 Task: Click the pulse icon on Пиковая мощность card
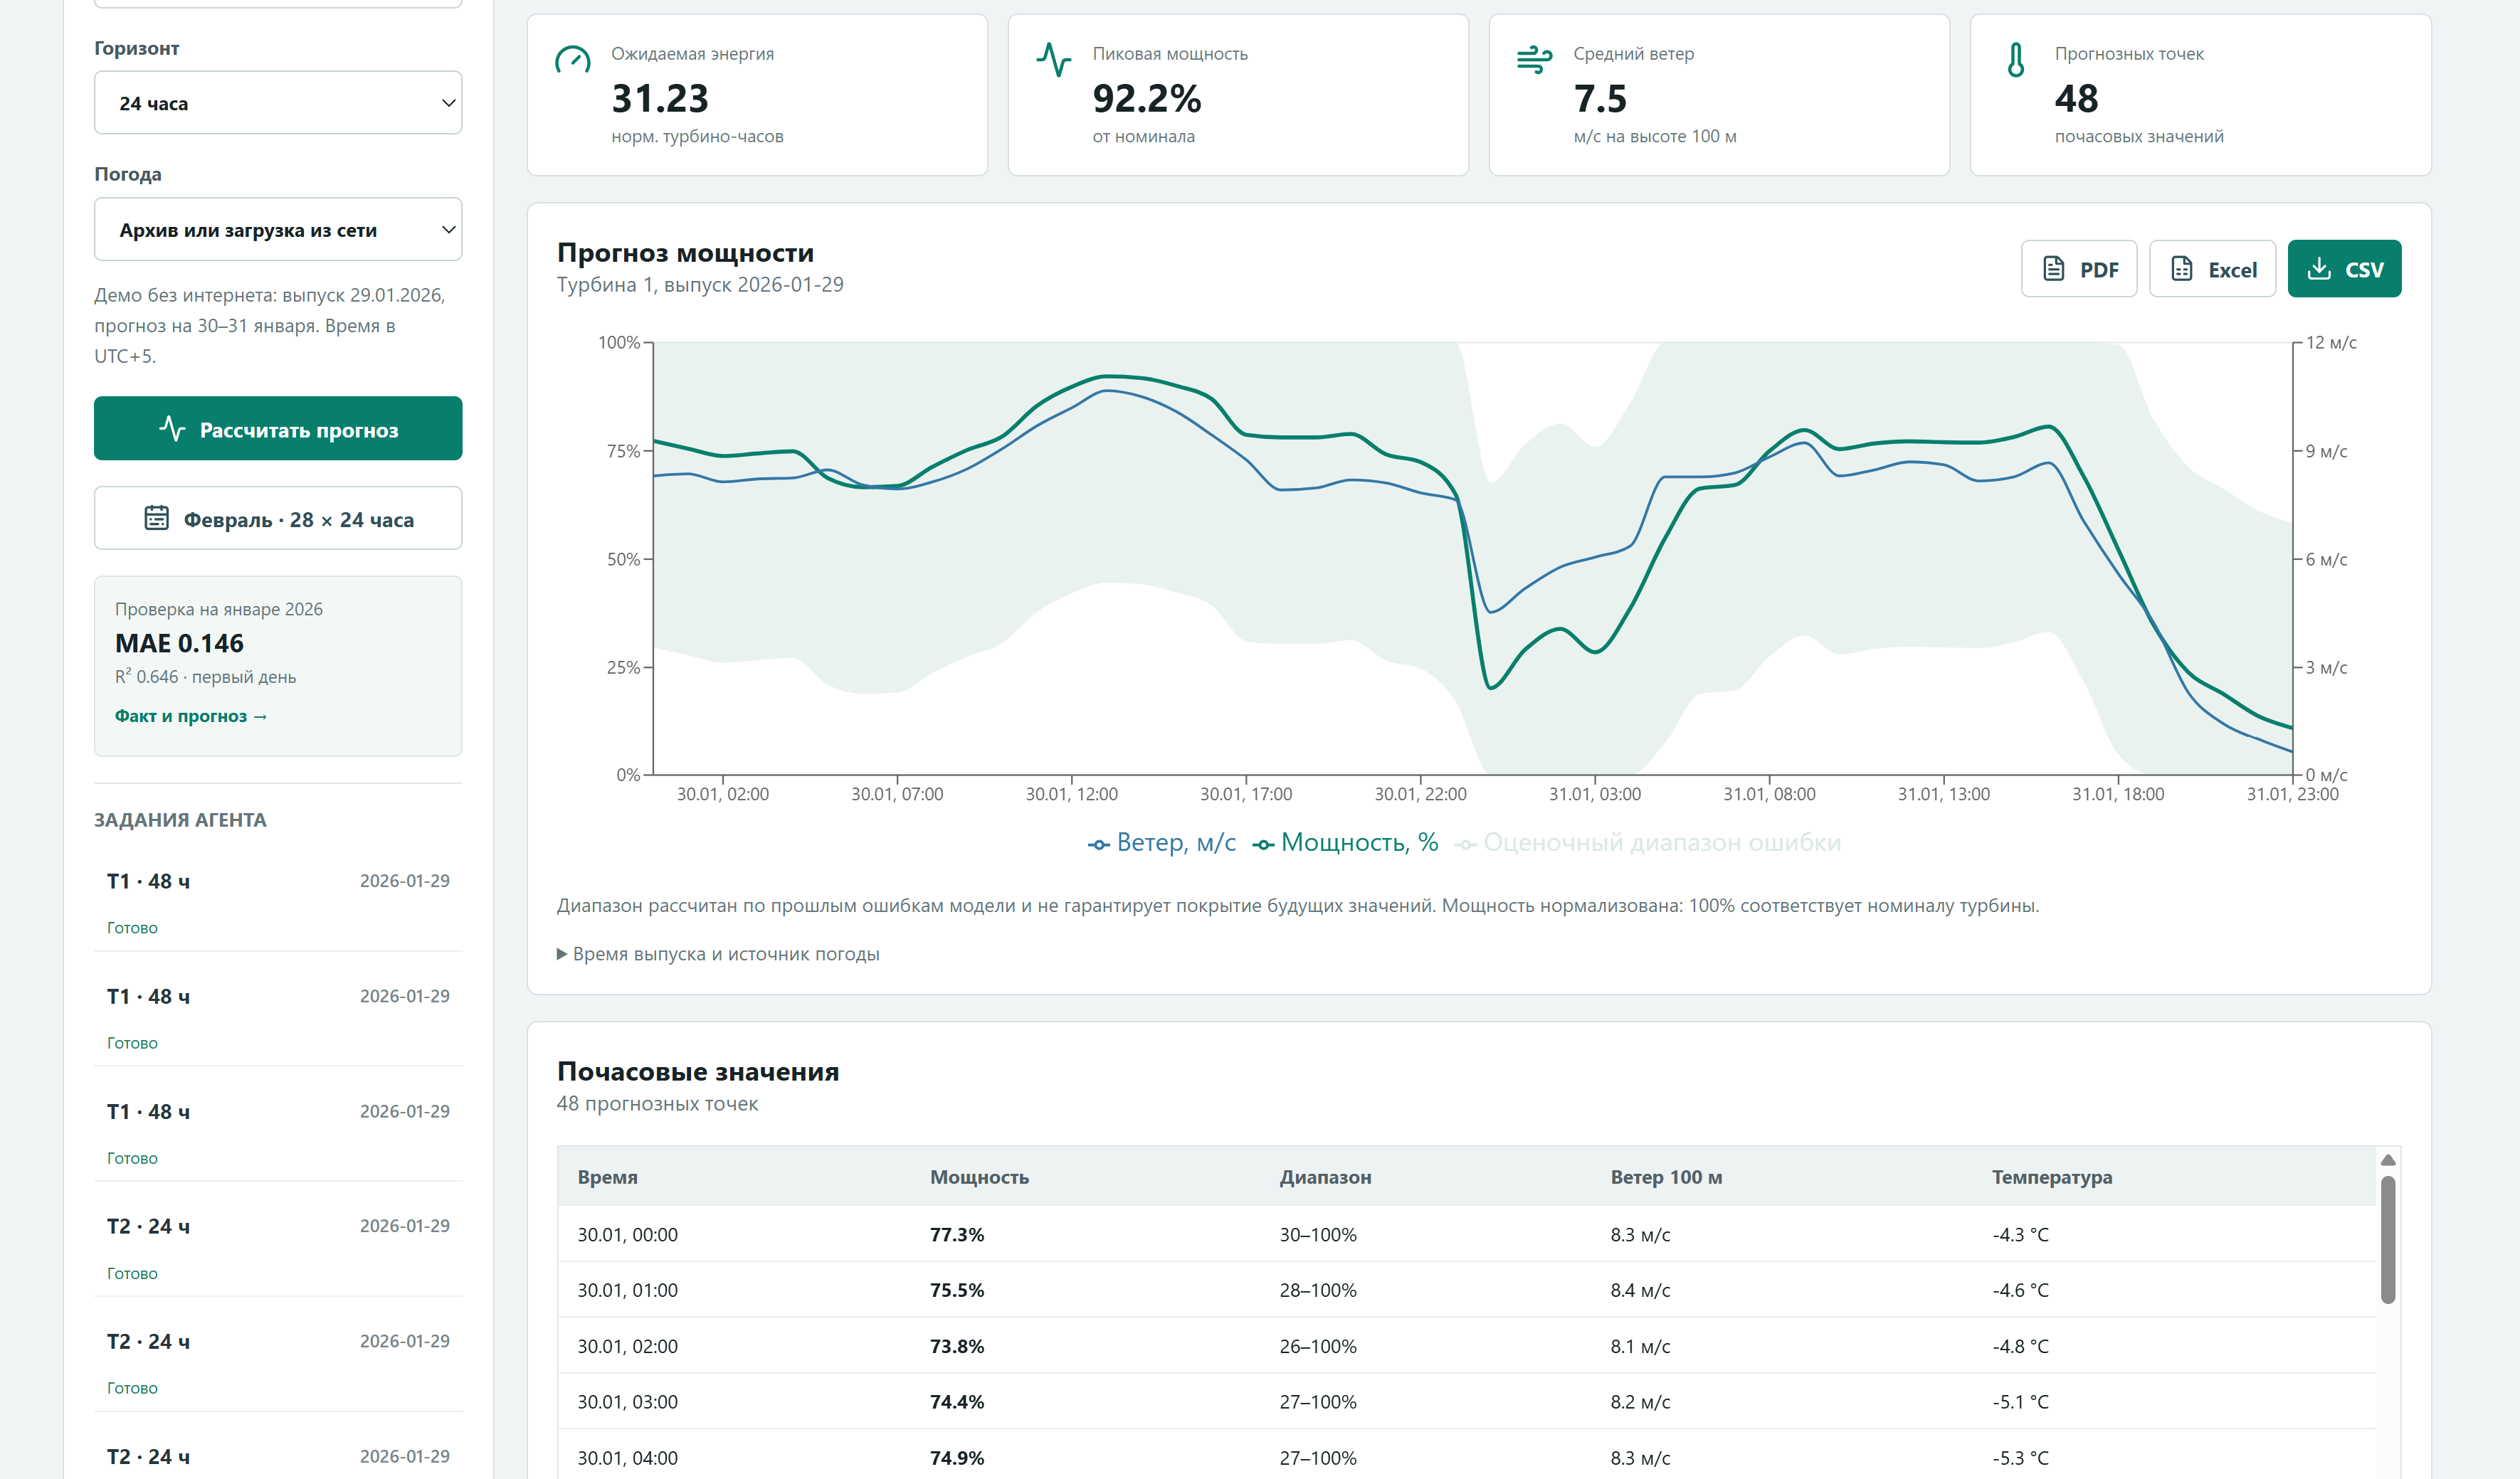1053,60
